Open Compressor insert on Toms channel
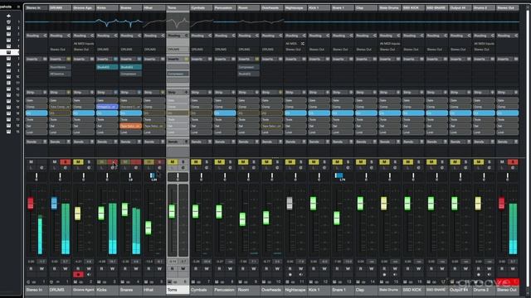 point(178,74)
